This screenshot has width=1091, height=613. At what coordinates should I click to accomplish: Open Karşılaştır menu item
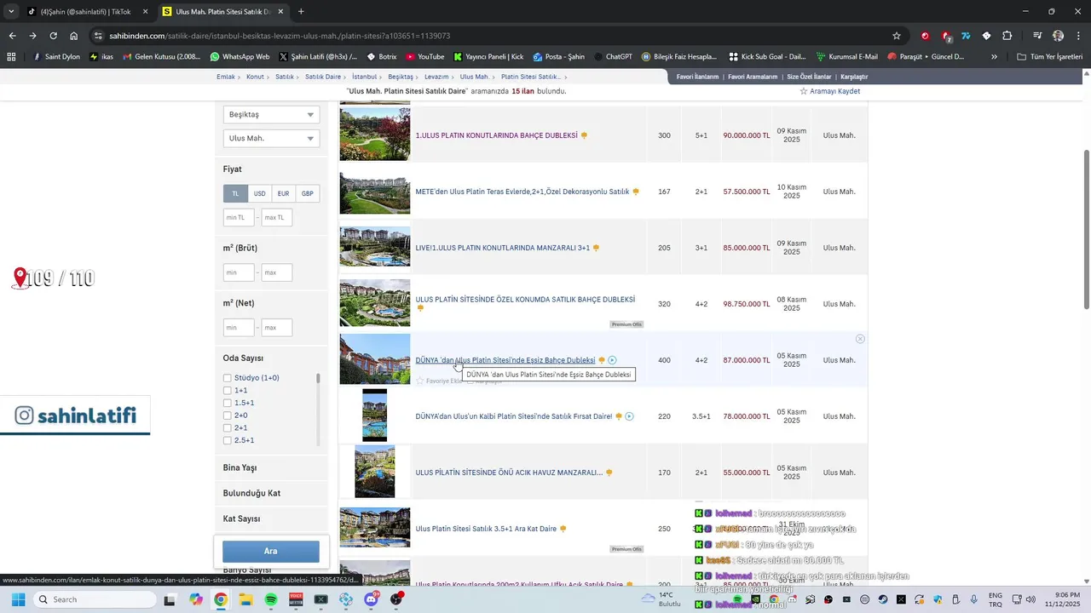click(855, 77)
